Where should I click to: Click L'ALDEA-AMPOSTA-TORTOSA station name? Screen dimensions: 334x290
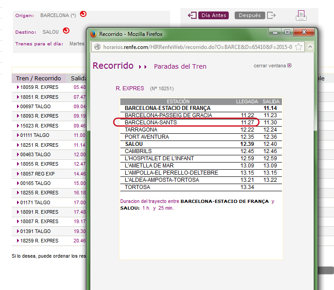coord(162,180)
